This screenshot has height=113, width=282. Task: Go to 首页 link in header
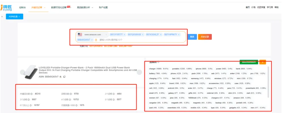[248, 7]
